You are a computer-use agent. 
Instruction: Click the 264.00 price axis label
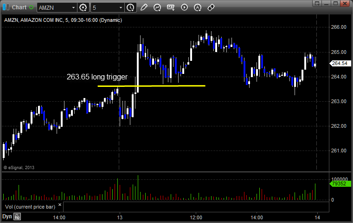click(x=339, y=77)
